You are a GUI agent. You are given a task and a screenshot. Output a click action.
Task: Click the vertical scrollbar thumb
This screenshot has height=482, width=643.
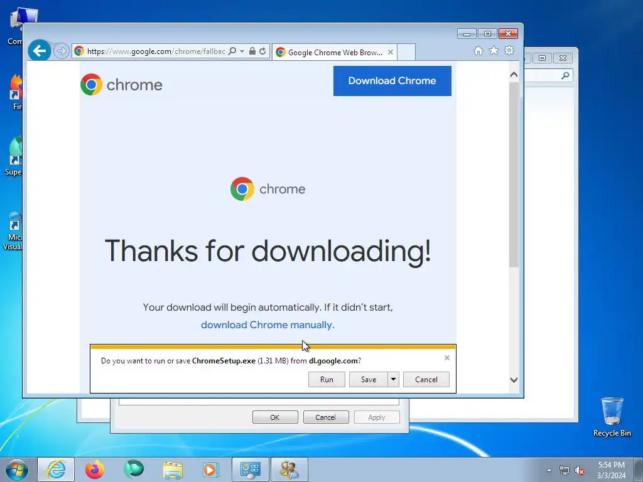pos(514,174)
